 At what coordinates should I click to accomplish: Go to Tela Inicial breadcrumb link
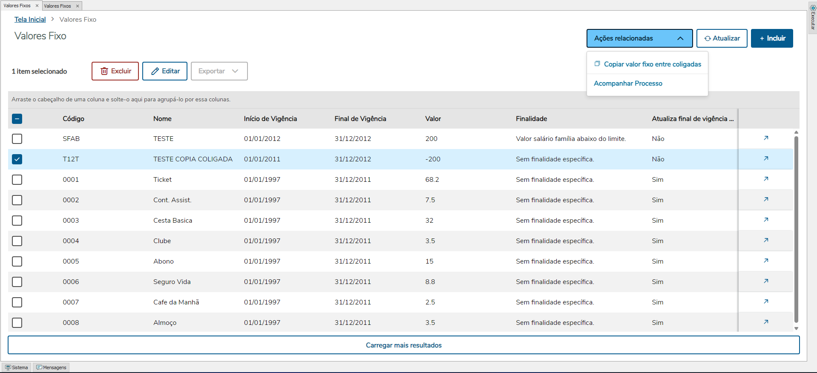click(30, 20)
